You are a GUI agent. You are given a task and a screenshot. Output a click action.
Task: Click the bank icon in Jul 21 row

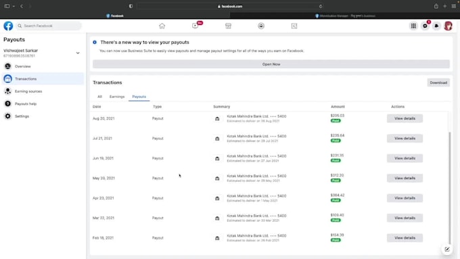click(217, 139)
